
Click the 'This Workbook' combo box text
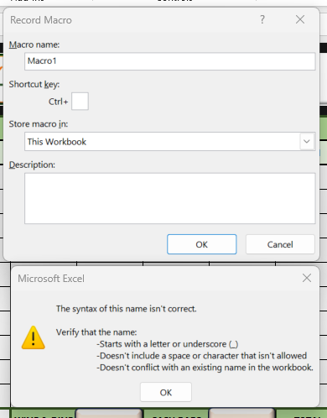point(57,142)
